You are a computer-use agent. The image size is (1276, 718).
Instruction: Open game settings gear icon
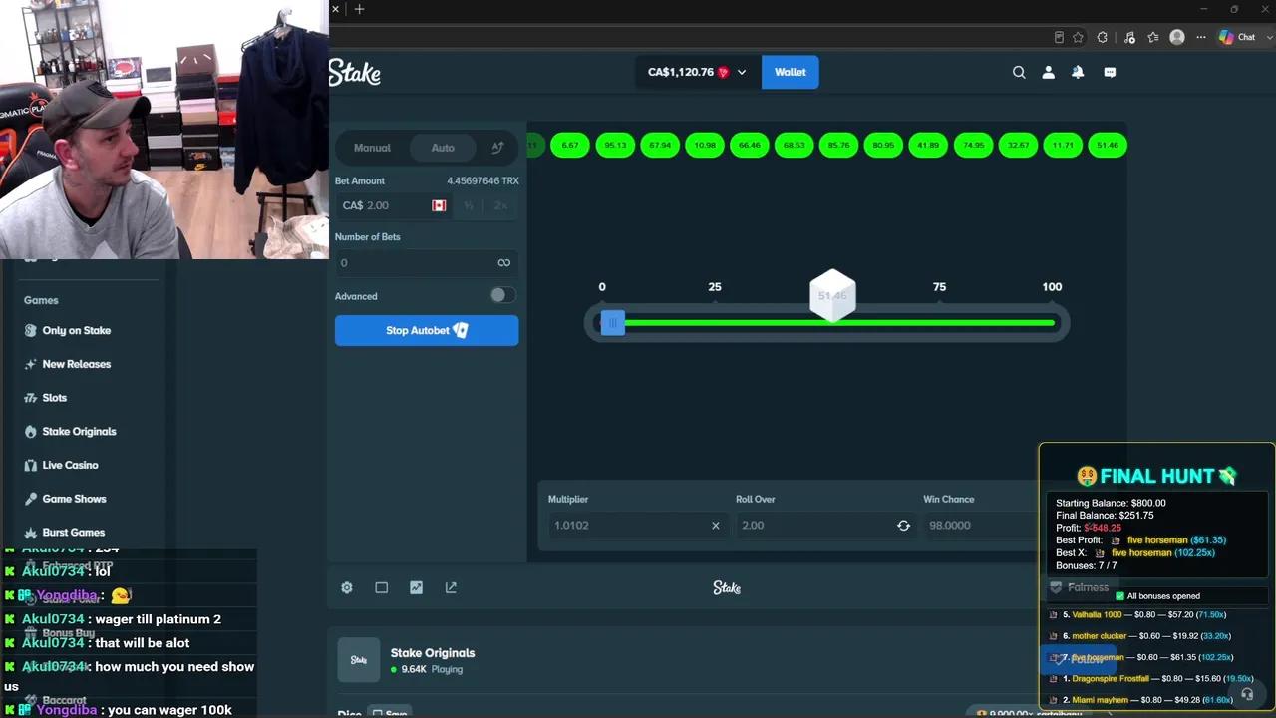click(x=347, y=587)
